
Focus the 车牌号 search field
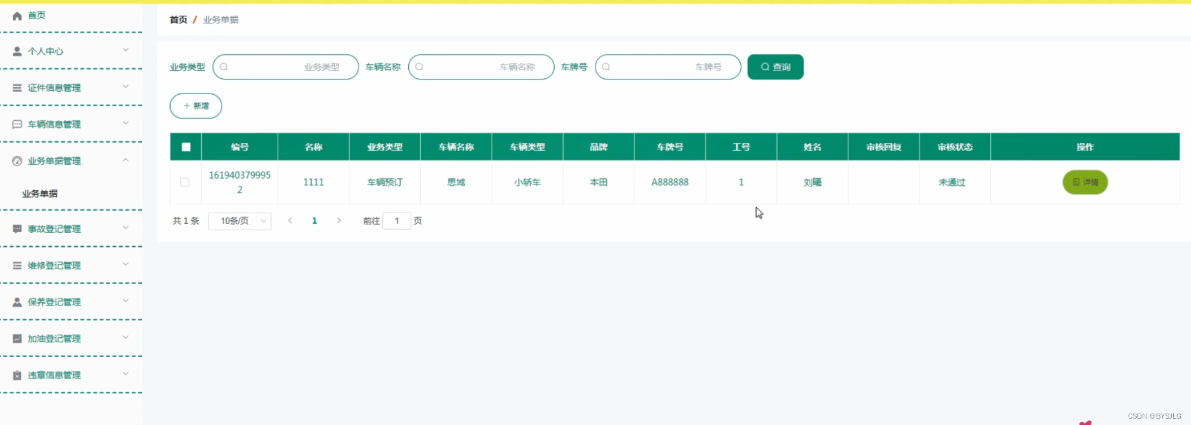tap(668, 67)
